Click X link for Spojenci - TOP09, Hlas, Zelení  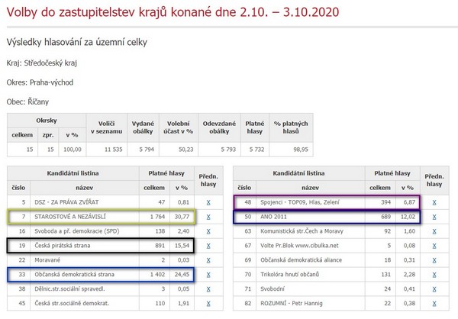pyautogui.click(x=434, y=204)
